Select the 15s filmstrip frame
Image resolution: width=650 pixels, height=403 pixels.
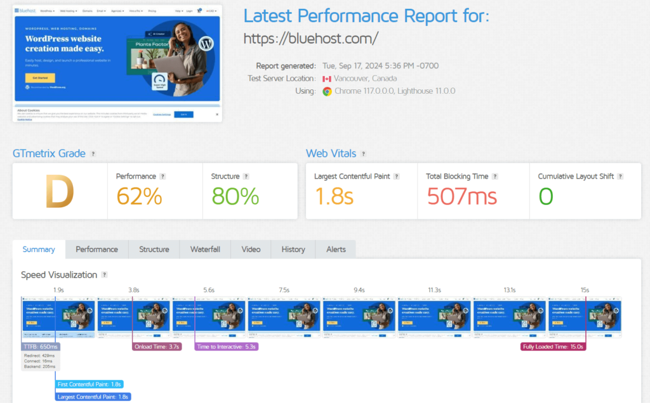(x=585, y=317)
